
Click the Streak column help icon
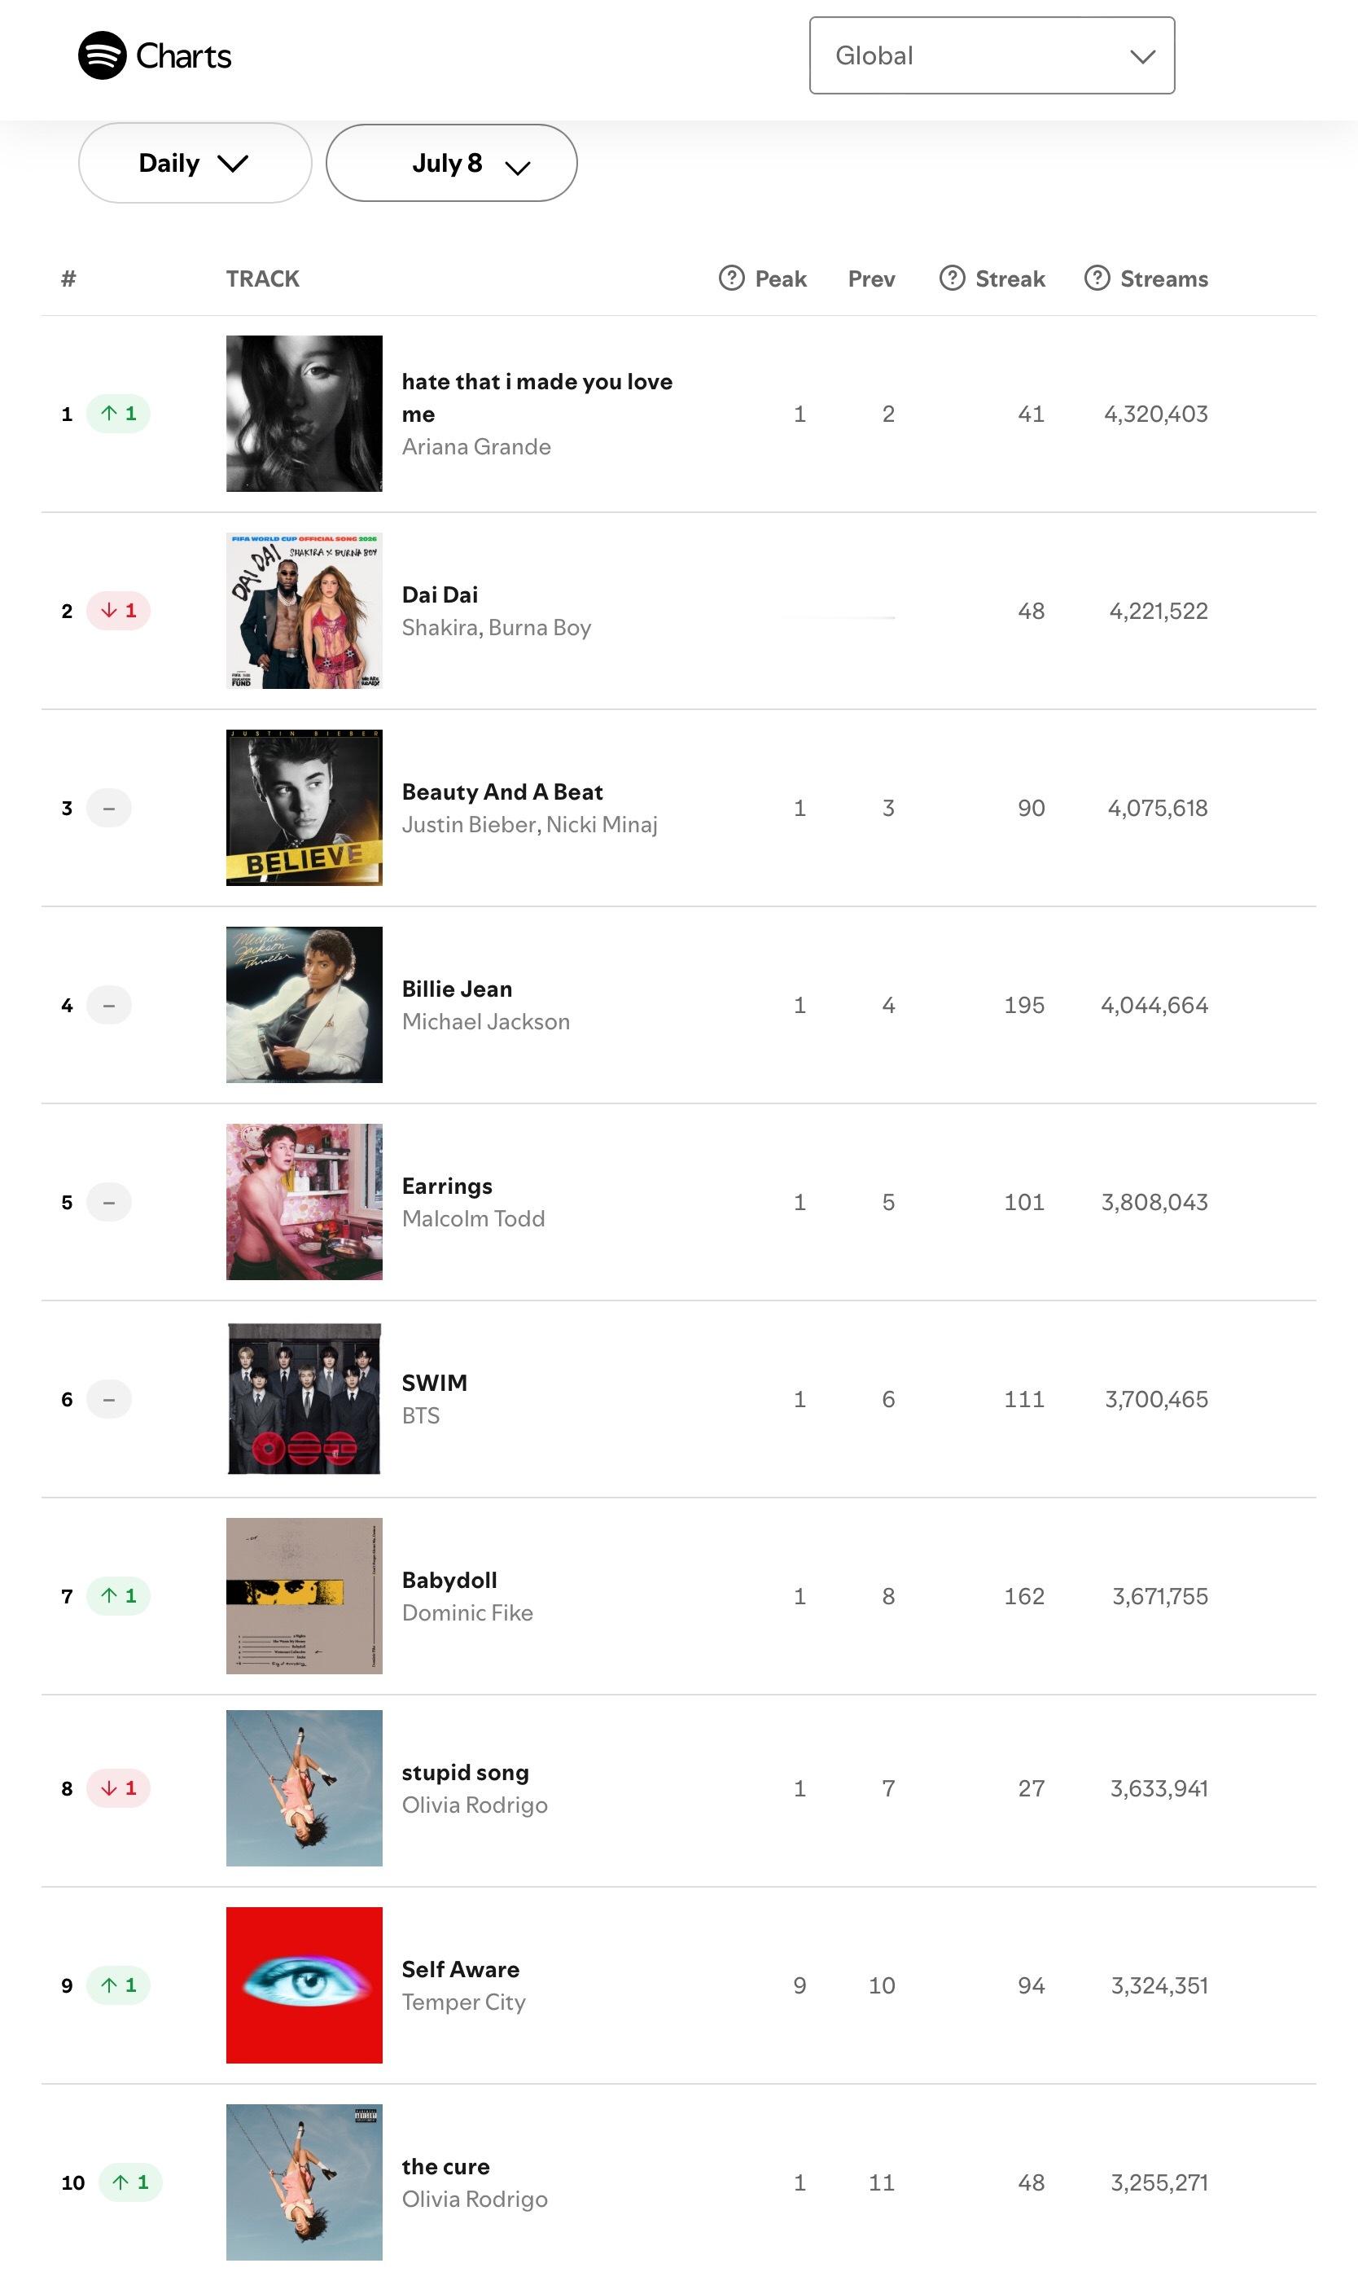point(952,277)
